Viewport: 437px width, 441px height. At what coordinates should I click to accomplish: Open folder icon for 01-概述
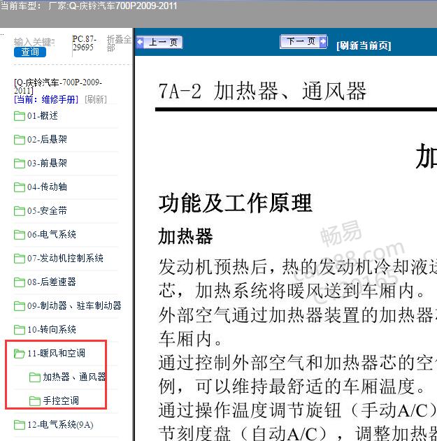(x=20, y=116)
